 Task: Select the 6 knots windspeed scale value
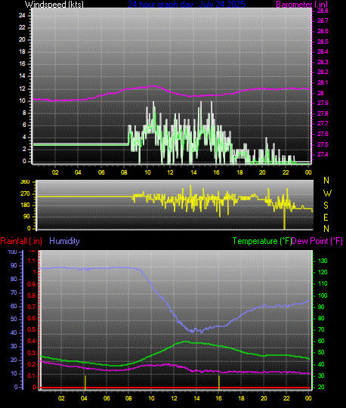(x=24, y=125)
